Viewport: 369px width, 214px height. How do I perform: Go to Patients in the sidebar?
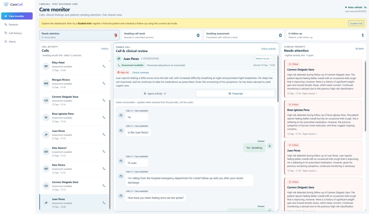coord(17,24)
